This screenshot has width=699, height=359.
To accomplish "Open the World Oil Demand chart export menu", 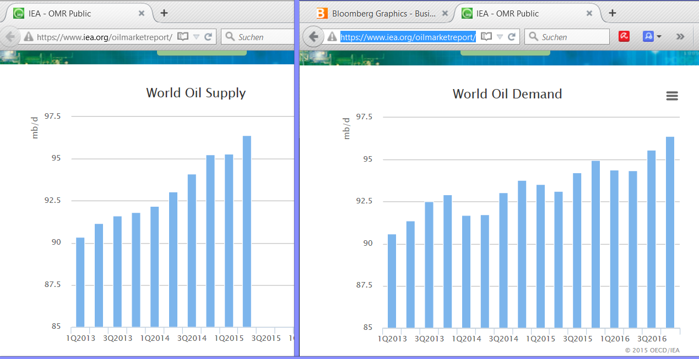I will click(672, 96).
